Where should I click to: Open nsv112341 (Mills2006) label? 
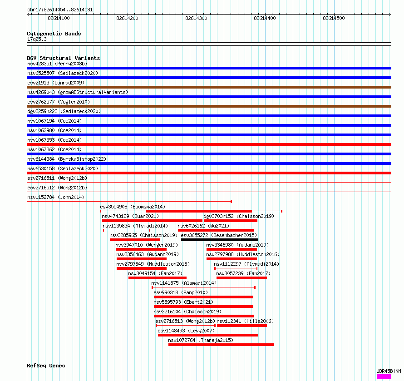click(245, 321)
